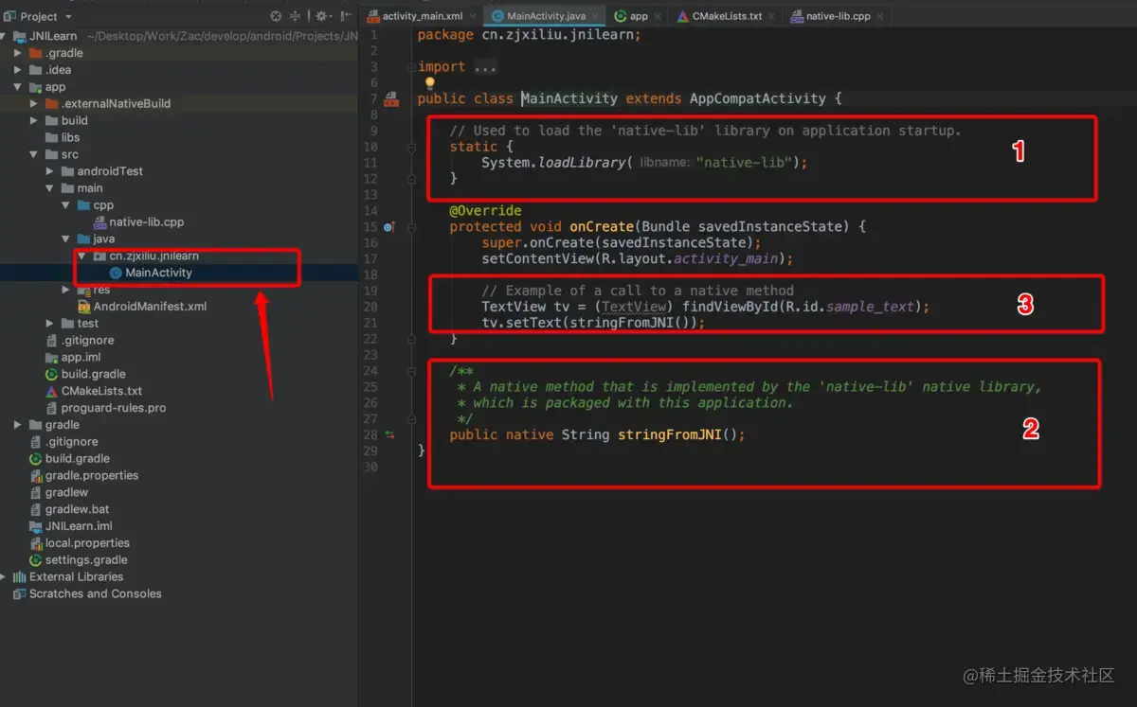This screenshot has height=707, width=1137.
Task: Collapse the java folder
Action: click(x=66, y=239)
